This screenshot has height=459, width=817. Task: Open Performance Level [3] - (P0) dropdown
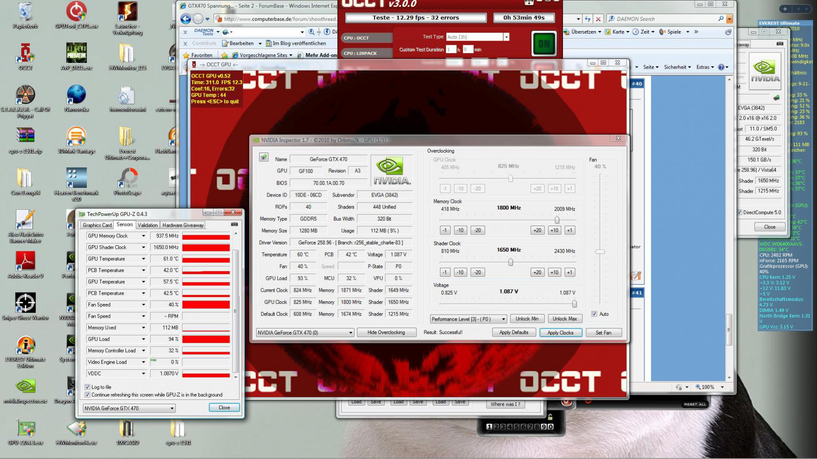468,319
